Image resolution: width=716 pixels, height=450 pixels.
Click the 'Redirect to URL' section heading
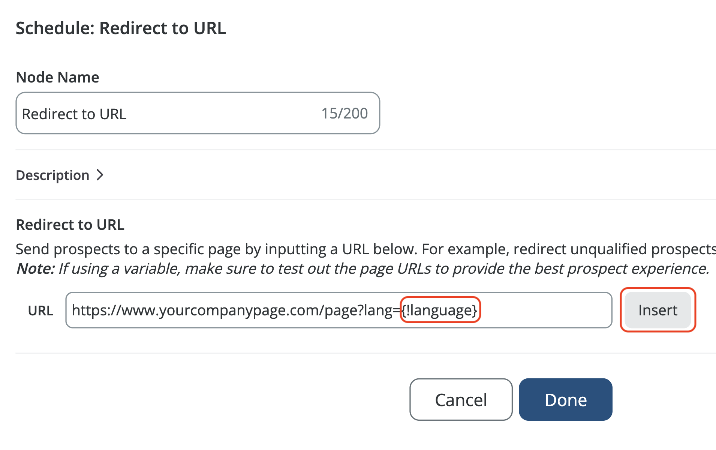[70, 225]
